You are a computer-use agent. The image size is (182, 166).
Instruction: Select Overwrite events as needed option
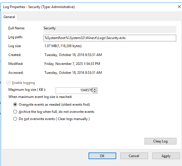(15, 105)
